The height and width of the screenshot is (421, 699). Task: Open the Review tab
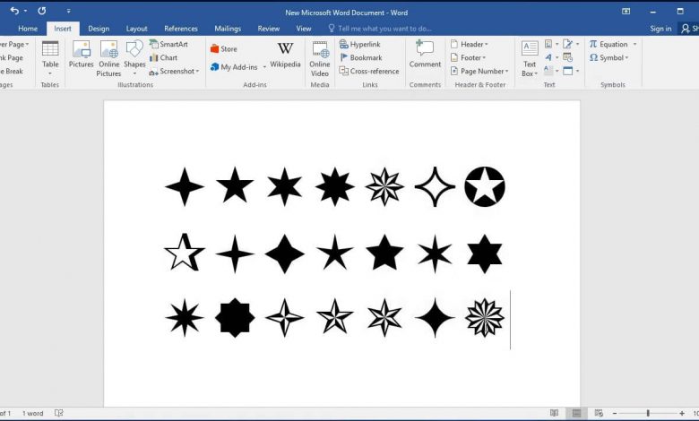(x=268, y=29)
